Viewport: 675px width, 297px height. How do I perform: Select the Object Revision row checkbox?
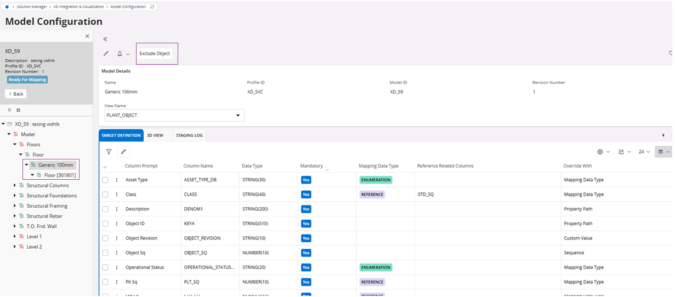105,238
